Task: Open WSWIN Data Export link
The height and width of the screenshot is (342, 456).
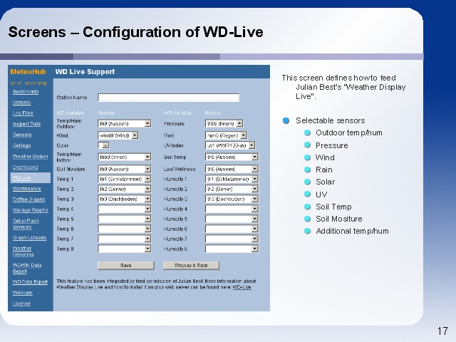Action: tap(27, 268)
